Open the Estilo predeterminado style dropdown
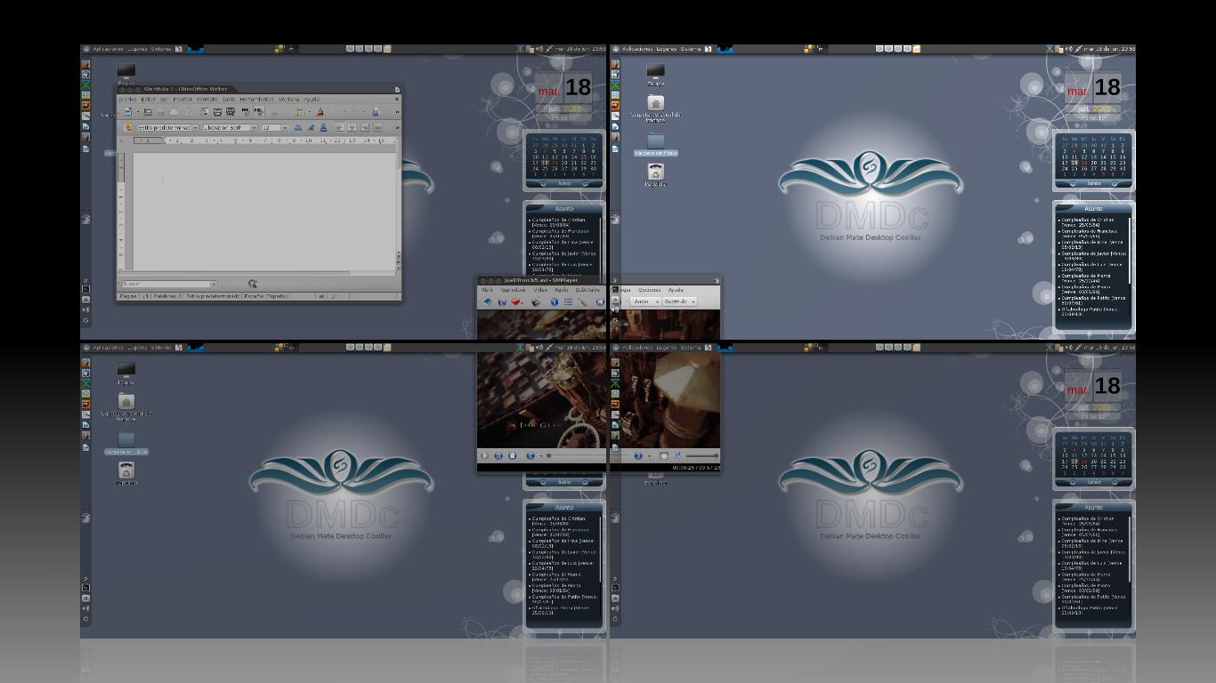This screenshot has height=683, width=1216. (167, 127)
